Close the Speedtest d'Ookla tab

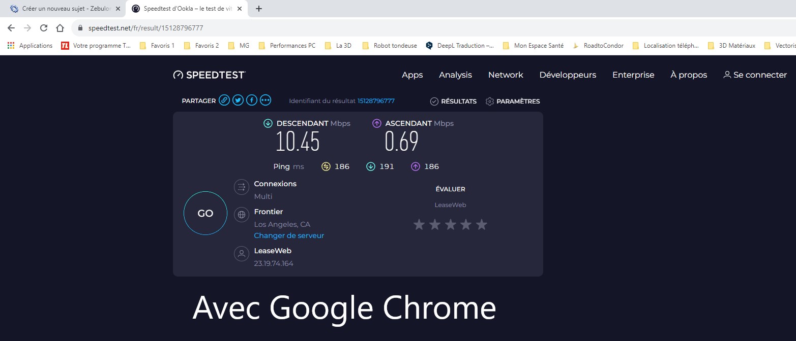pos(240,9)
